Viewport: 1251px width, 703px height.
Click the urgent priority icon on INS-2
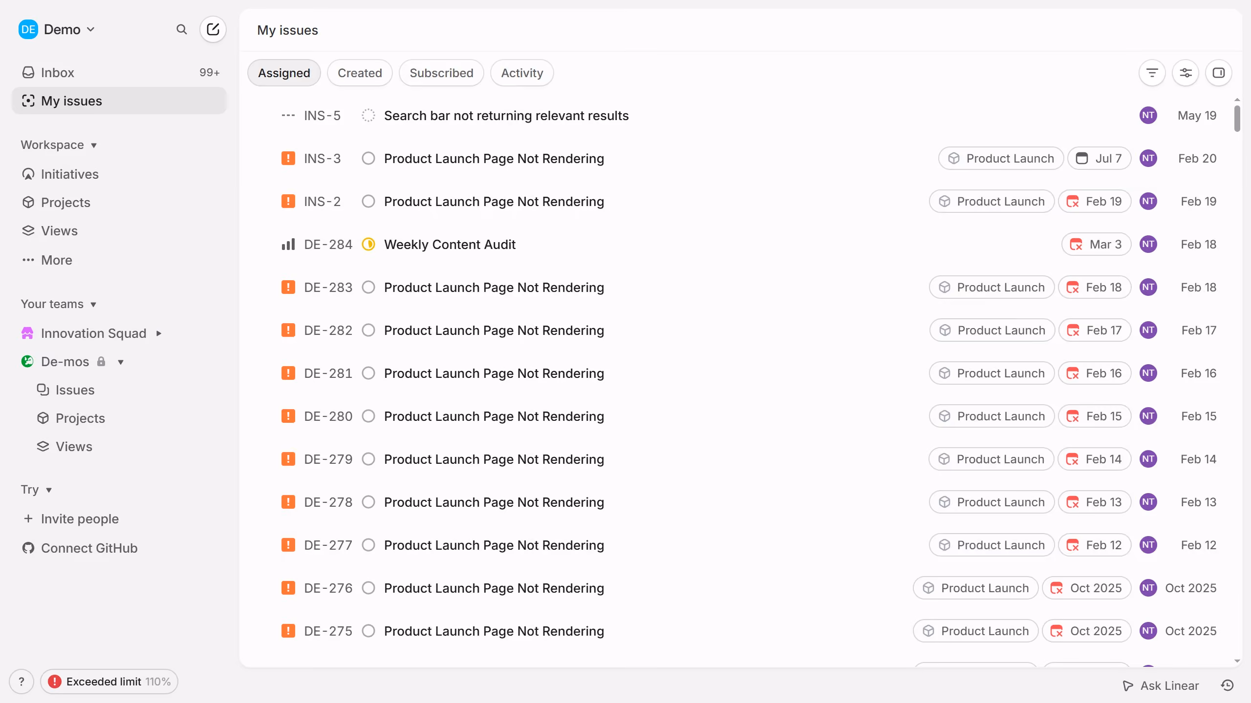coord(288,201)
